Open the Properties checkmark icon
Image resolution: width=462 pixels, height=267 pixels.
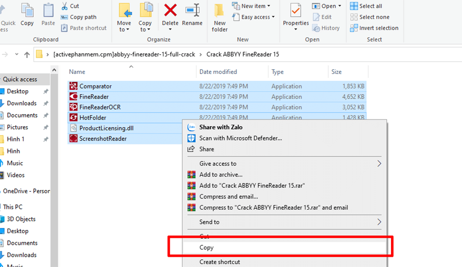pyautogui.click(x=296, y=11)
